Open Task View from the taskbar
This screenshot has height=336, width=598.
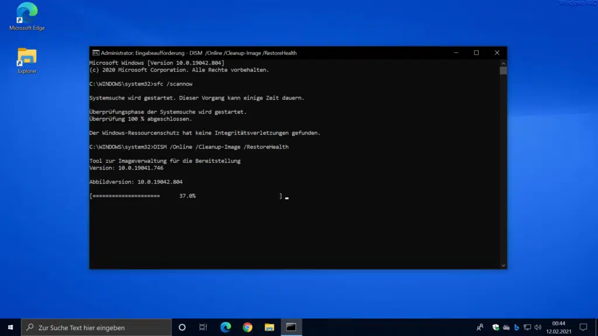(203, 327)
